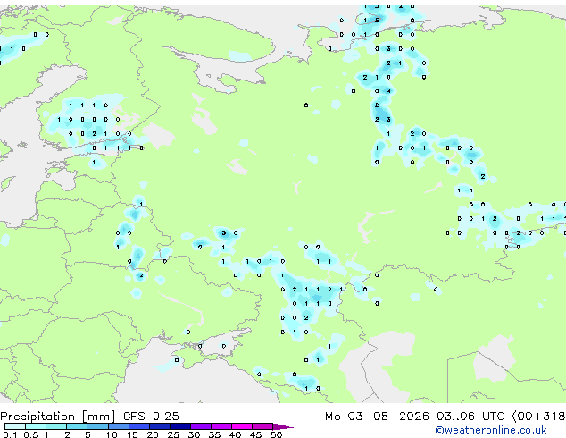This screenshot has width=566, height=438.
Task: Click the '3' value precipitation cell beside '0'
Action: tap(224, 232)
